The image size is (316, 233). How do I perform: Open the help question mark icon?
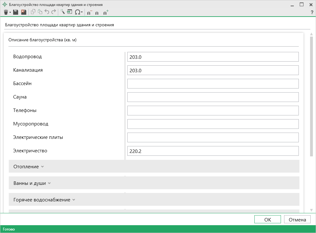tap(312, 13)
